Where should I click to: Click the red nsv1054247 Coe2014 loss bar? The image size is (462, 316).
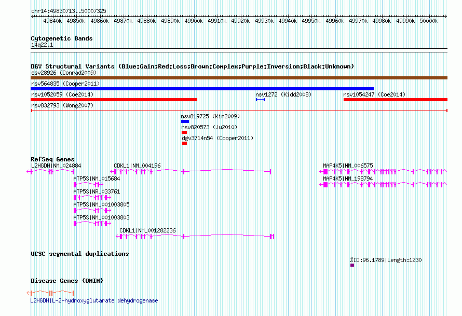click(x=396, y=100)
